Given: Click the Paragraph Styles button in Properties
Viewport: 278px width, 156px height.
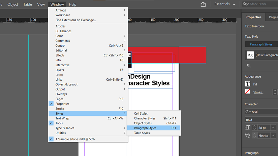Looking at the screenshot, I should (x=261, y=44).
